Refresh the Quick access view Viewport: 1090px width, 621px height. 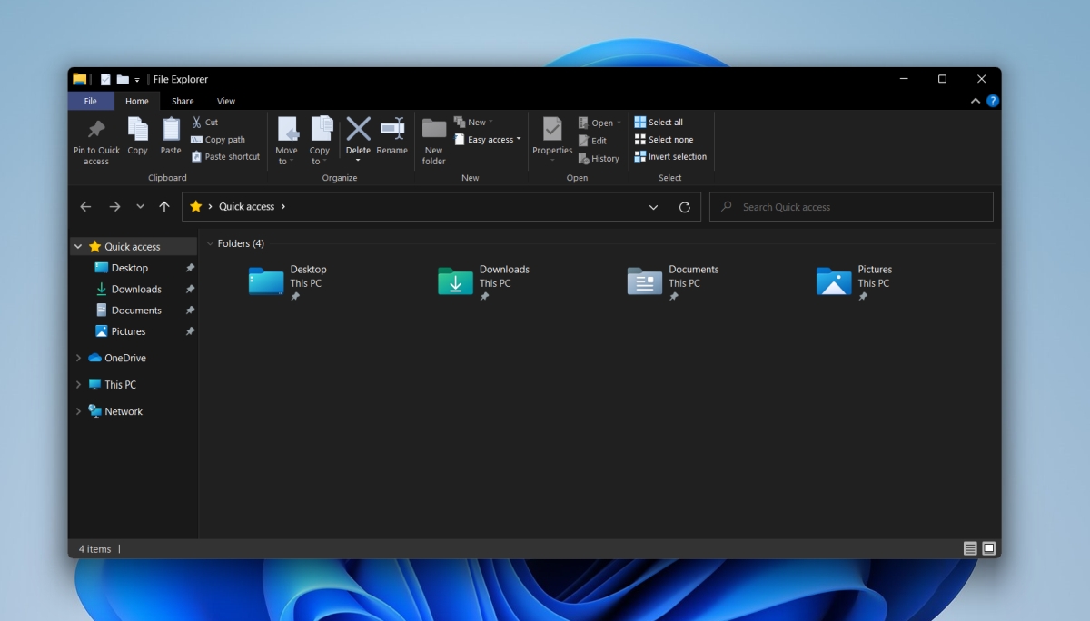coord(685,207)
